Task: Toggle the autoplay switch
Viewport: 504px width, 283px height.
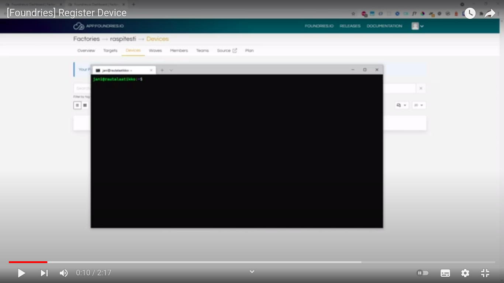Action: [423, 273]
